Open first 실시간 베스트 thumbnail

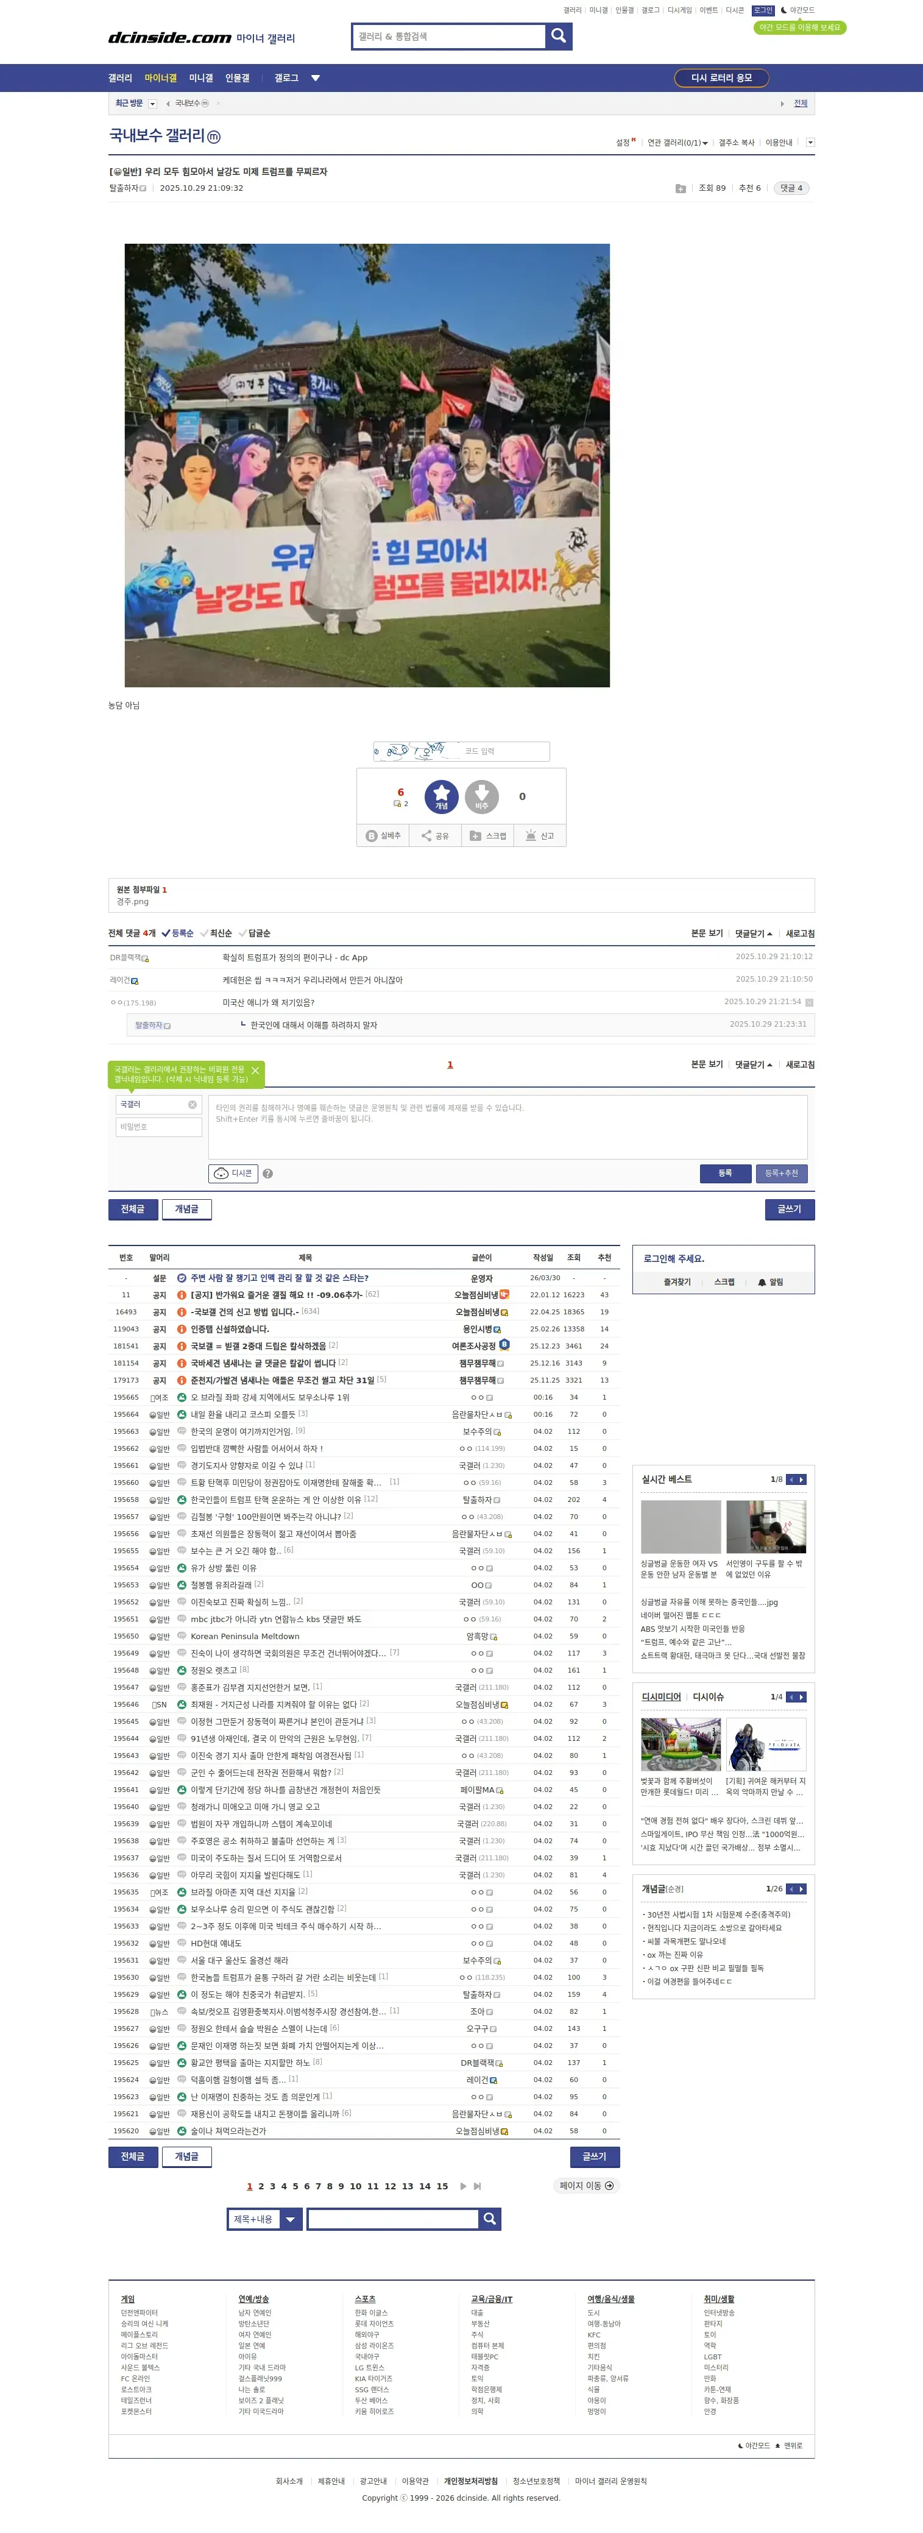[681, 1526]
